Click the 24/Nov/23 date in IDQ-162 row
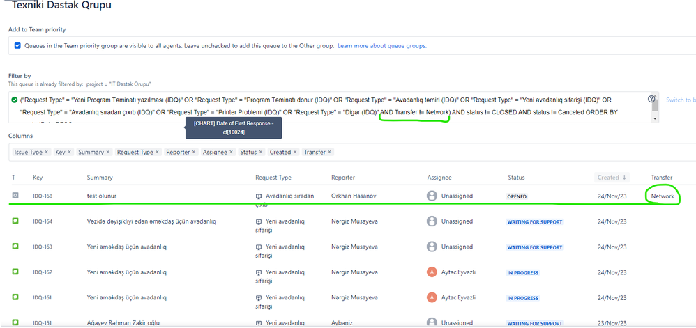696x328 pixels. click(x=612, y=272)
